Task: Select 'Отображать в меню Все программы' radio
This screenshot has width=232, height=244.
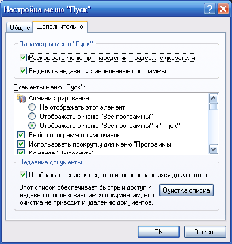Action: [32, 117]
